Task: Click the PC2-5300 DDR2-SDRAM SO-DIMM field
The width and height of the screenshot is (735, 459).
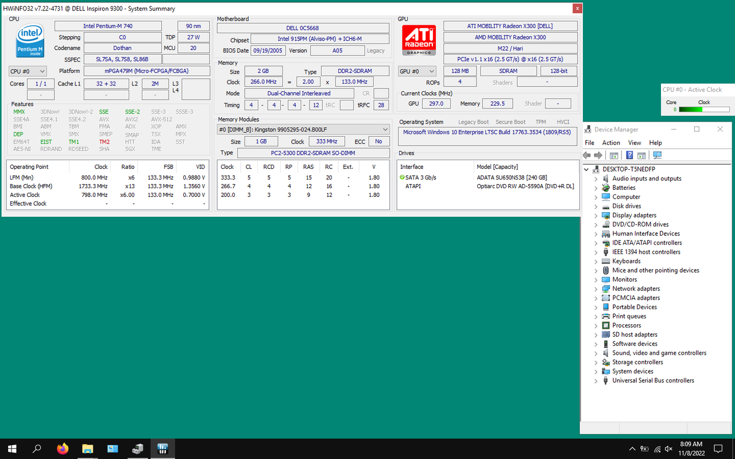Action: (313, 153)
